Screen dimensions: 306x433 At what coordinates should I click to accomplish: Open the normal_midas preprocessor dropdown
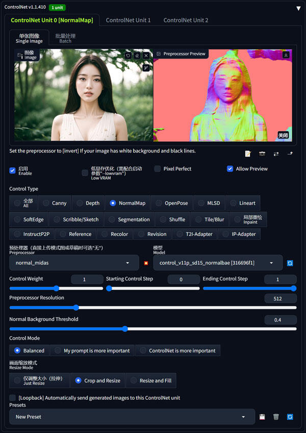click(x=74, y=263)
